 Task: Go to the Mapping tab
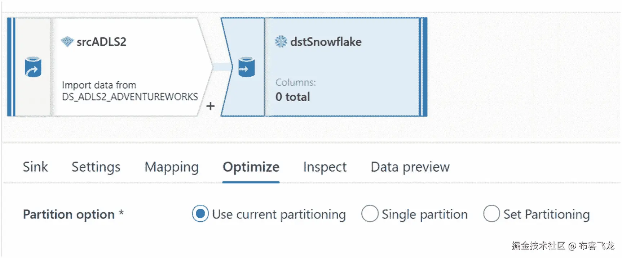172,168
